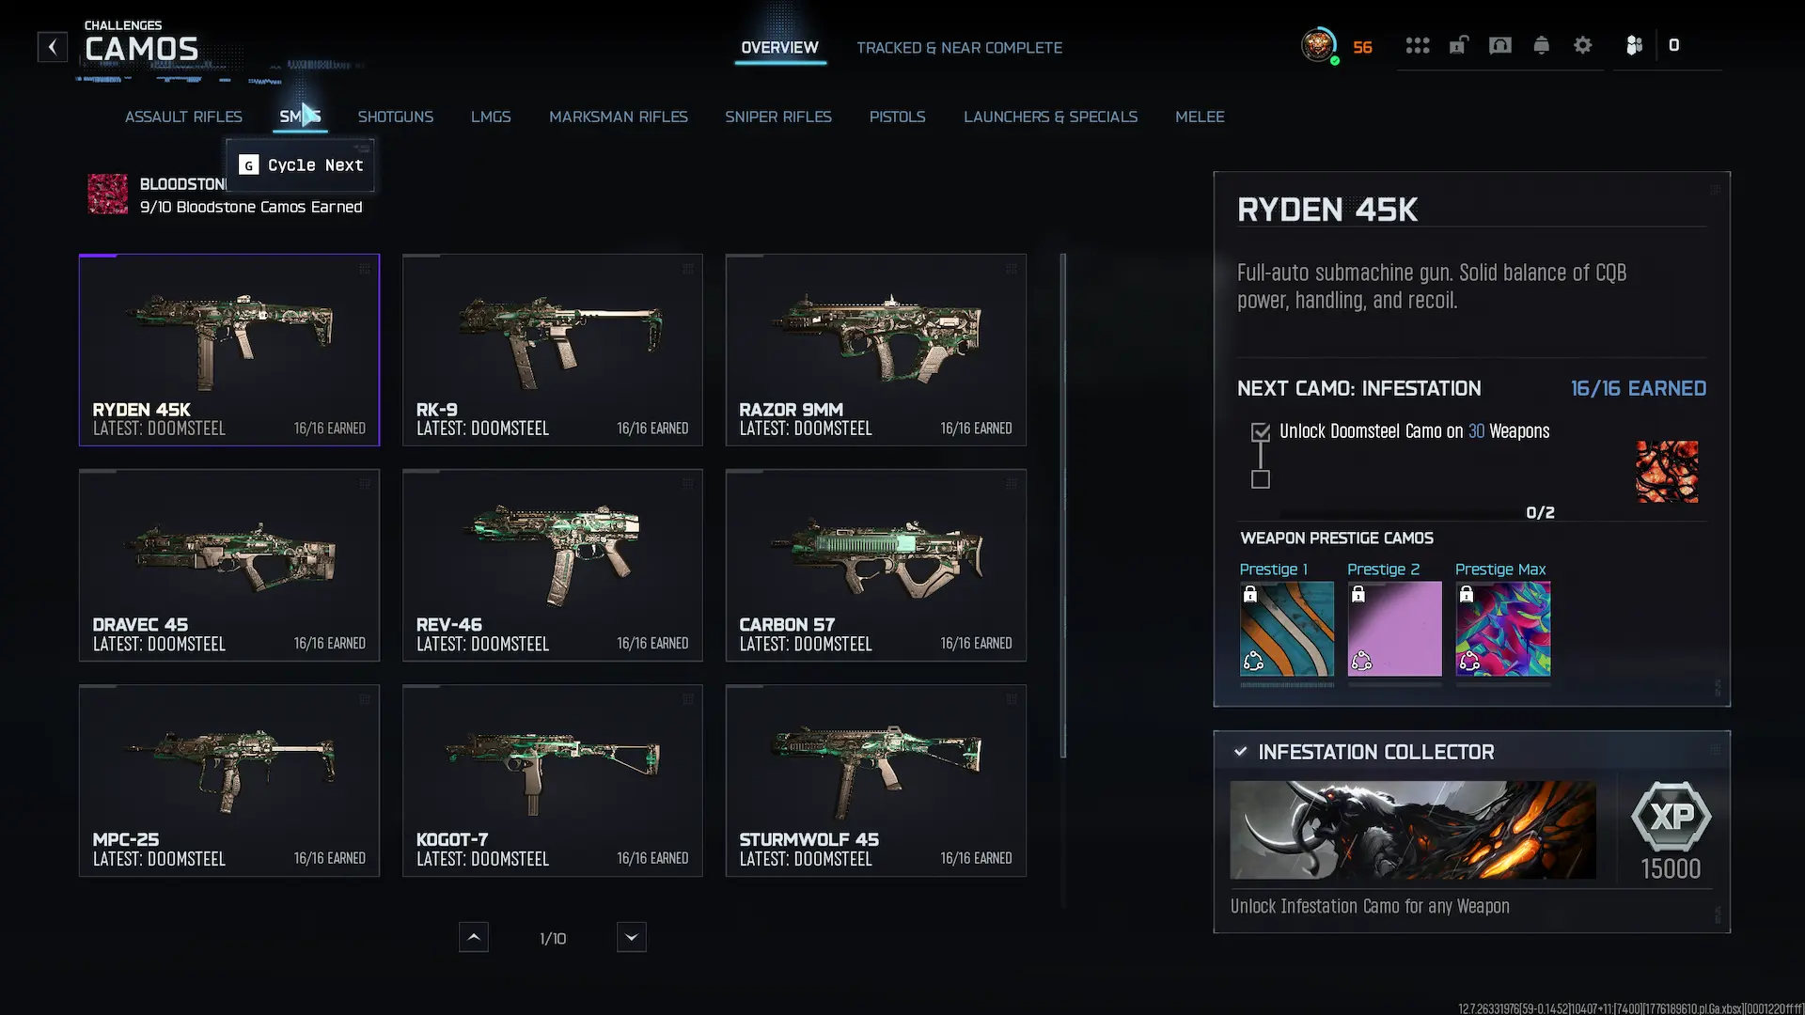Toggle the Infestation Collector checkmark

1240,752
